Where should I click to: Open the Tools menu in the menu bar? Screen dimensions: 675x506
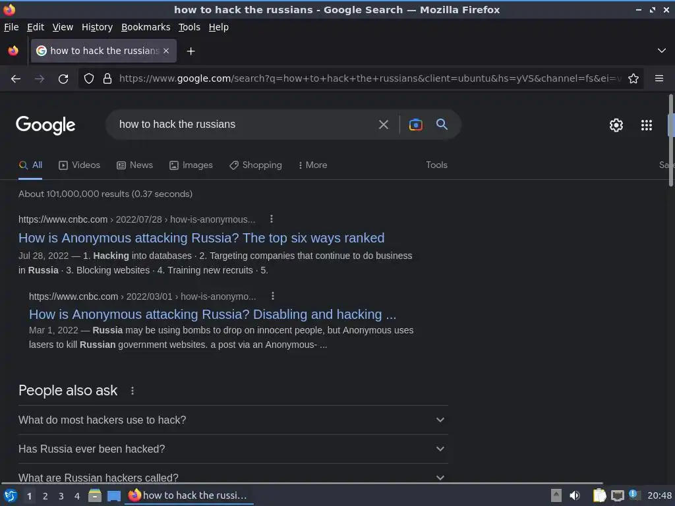(189, 27)
